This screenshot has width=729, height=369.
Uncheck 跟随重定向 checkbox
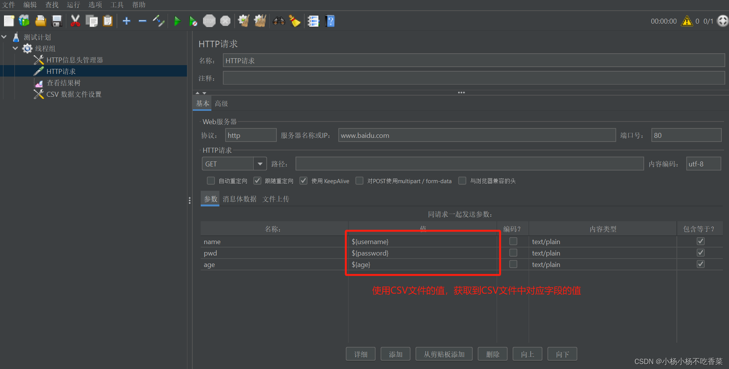(x=257, y=181)
